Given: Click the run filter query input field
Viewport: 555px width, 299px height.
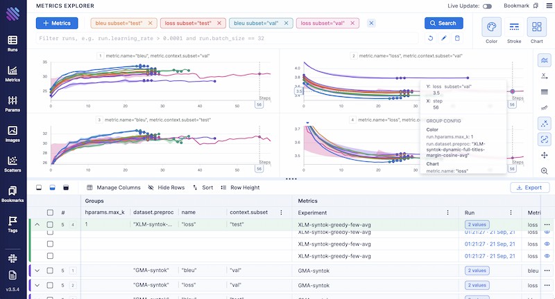Looking at the screenshot, I should click(229, 39).
